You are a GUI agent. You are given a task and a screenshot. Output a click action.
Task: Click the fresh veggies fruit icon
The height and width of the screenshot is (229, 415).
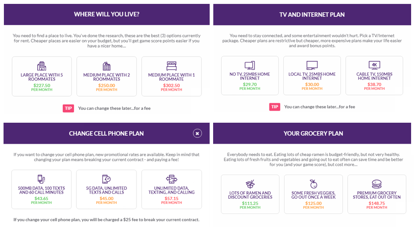coord(313,184)
